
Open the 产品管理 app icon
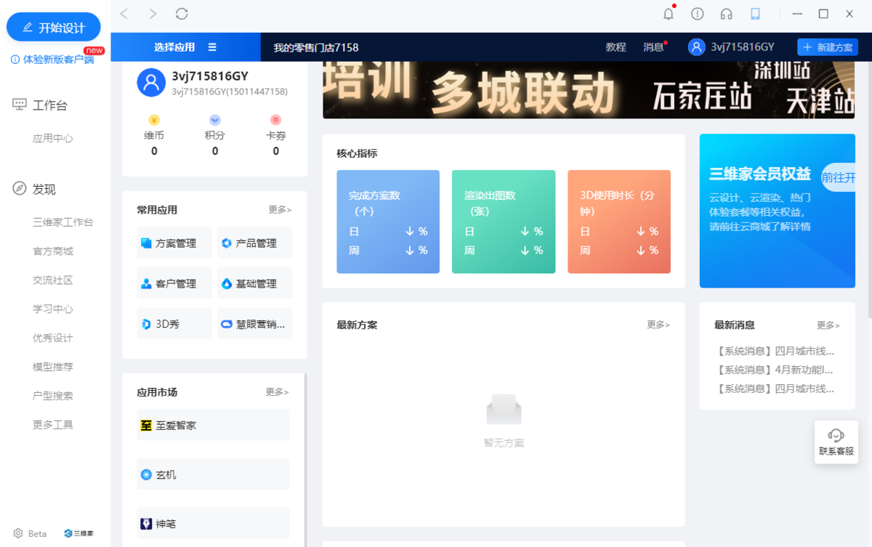click(254, 243)
